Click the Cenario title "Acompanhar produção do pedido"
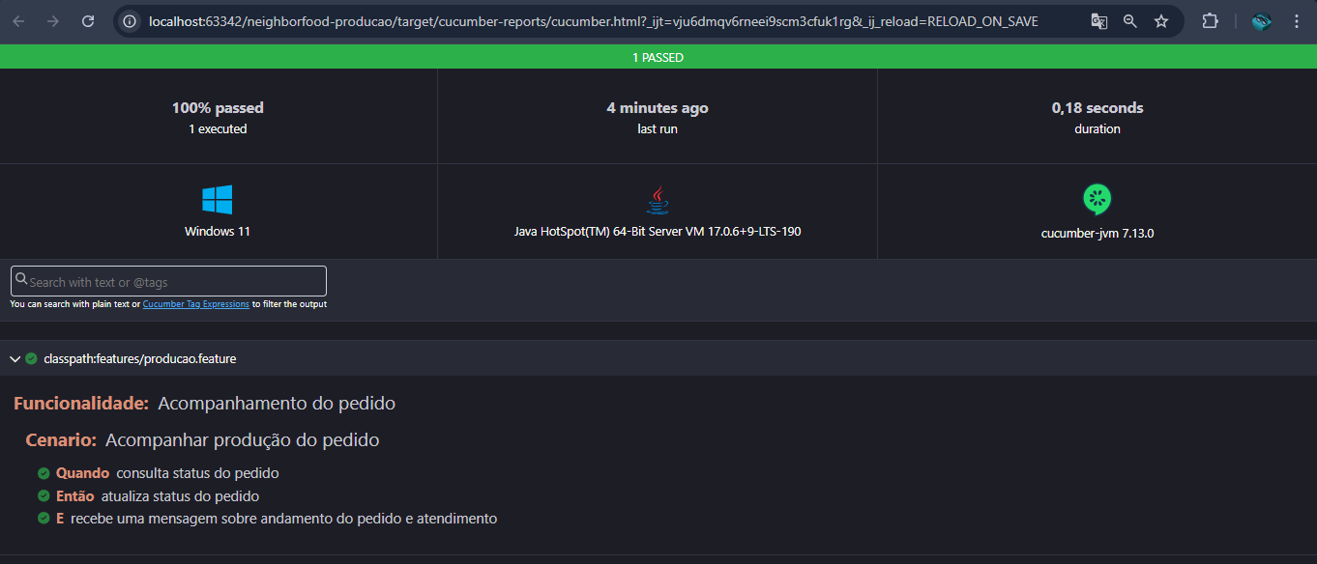1317x564 pixels. 243,439
